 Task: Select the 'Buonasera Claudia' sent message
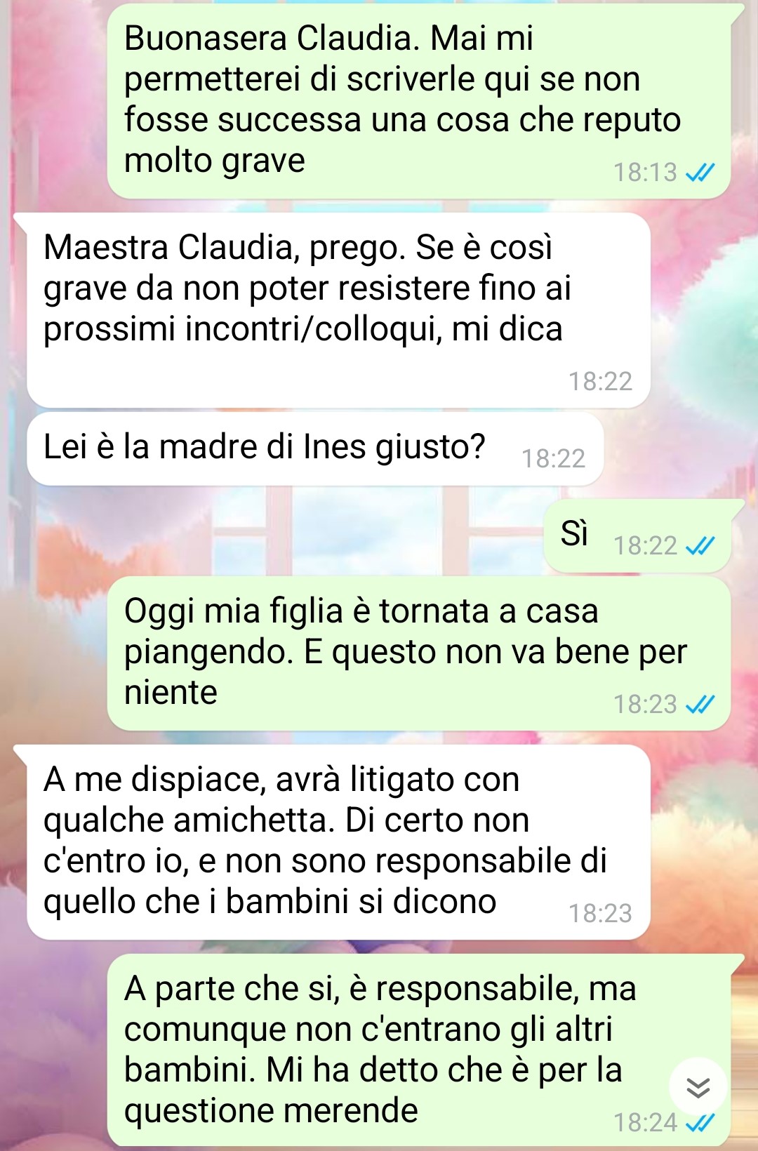pyautogui.click(x=419, y=101)
